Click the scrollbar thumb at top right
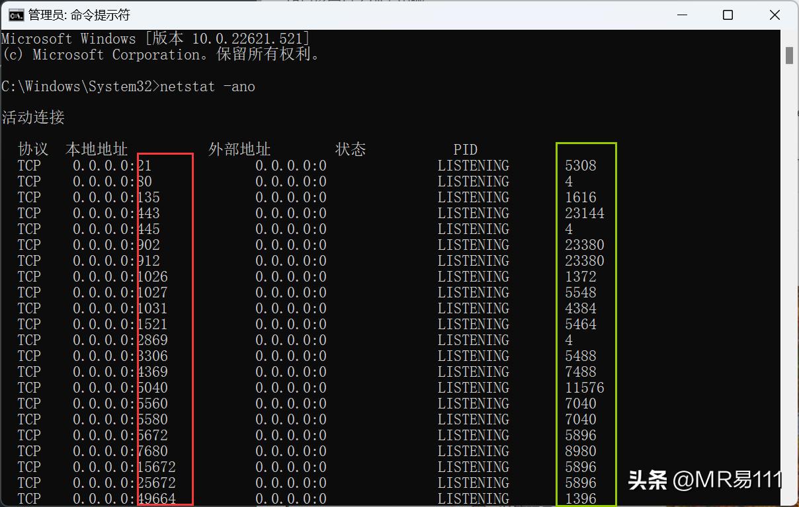799x507 pixels. [x=789, y=55]
